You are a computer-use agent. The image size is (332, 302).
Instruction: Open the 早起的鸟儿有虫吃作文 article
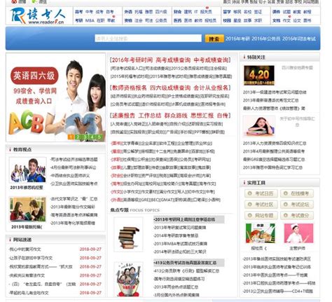[x=29, y=293]
